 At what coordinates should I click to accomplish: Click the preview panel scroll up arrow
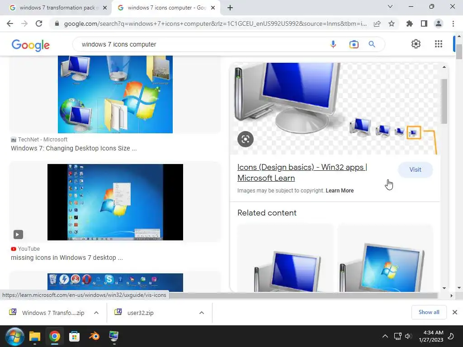(444, 67)
